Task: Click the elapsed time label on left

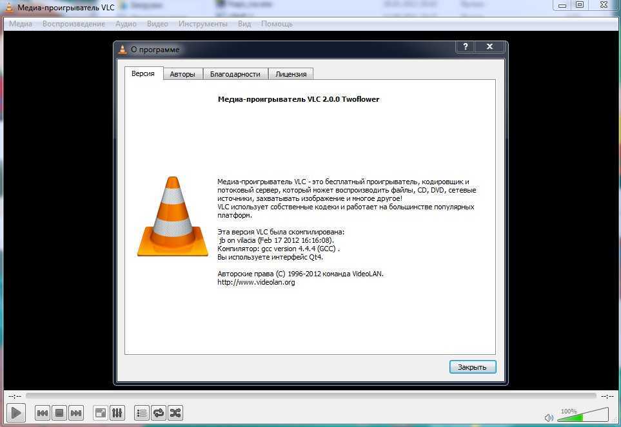Action: coord(15,396)
